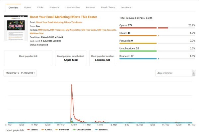Hide the Bounces series in the graph legend

point(101,130)
